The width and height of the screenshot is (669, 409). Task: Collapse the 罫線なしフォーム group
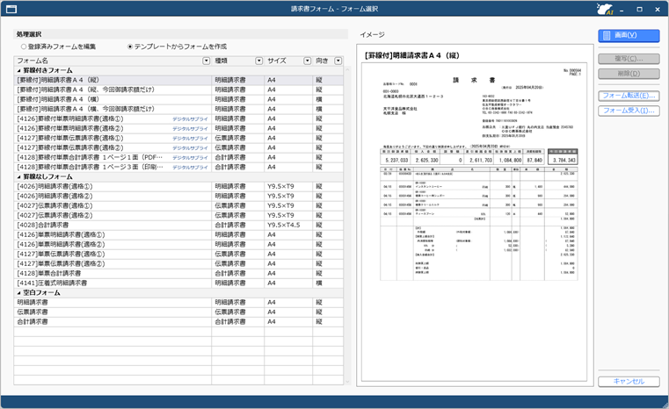tap(18, 176)
